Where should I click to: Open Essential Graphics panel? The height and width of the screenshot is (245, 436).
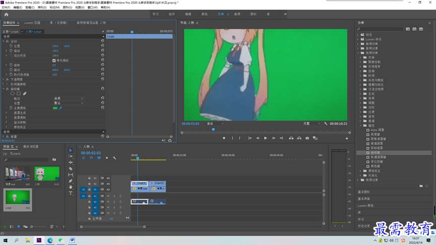coord(364,192)
